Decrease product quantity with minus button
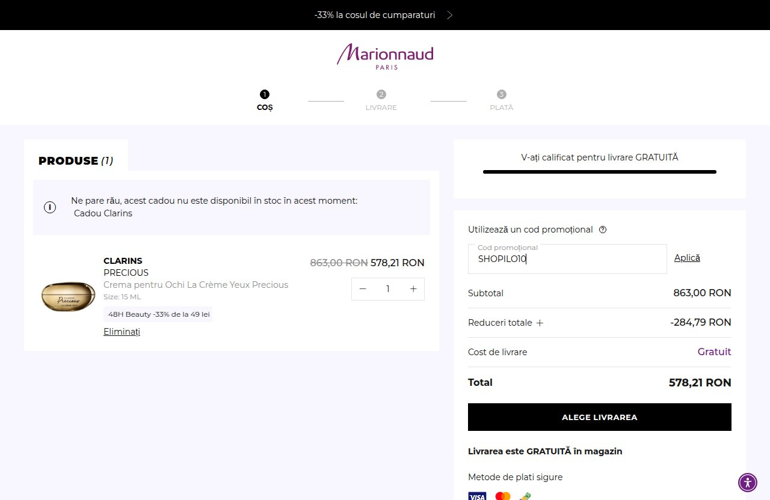This screenshot has height=500, width=770. (x=363, y=289)
